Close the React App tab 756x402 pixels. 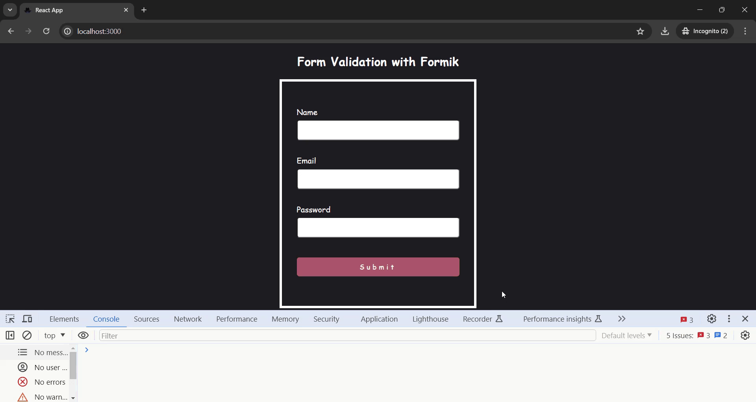(126, 10)
